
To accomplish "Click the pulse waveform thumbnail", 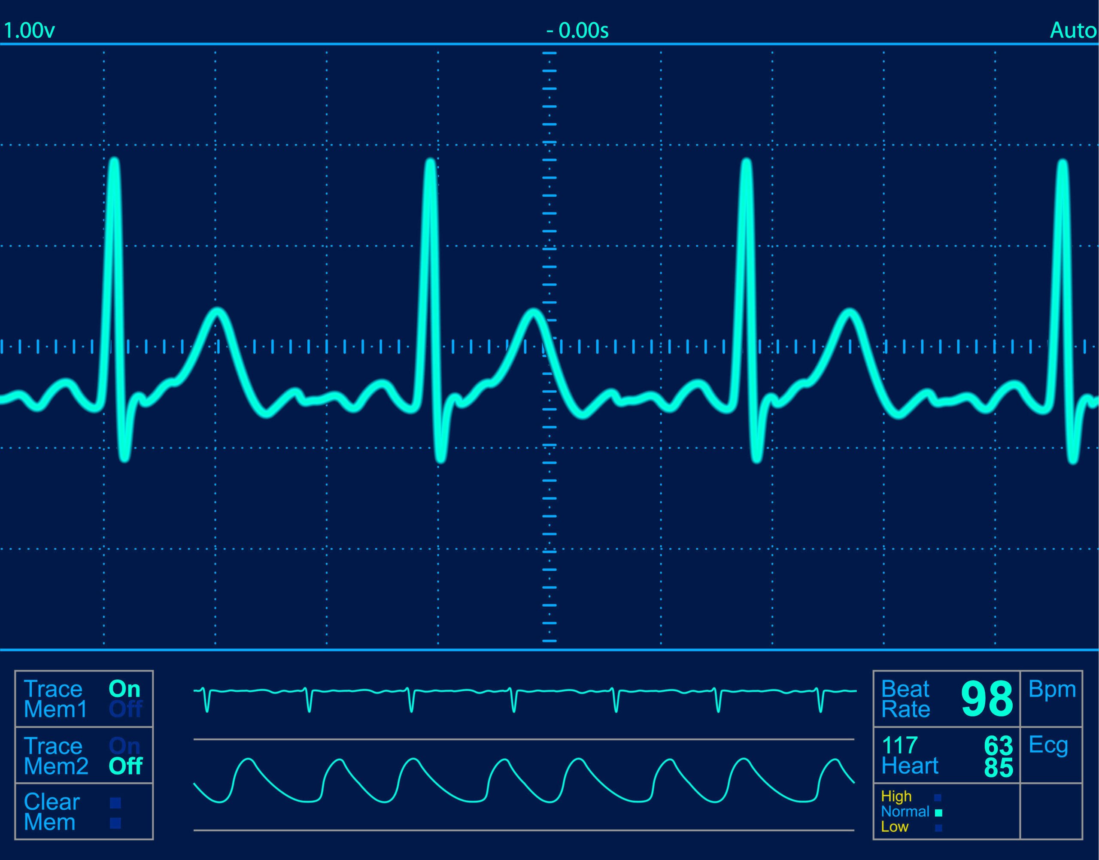I will (524, 781).
